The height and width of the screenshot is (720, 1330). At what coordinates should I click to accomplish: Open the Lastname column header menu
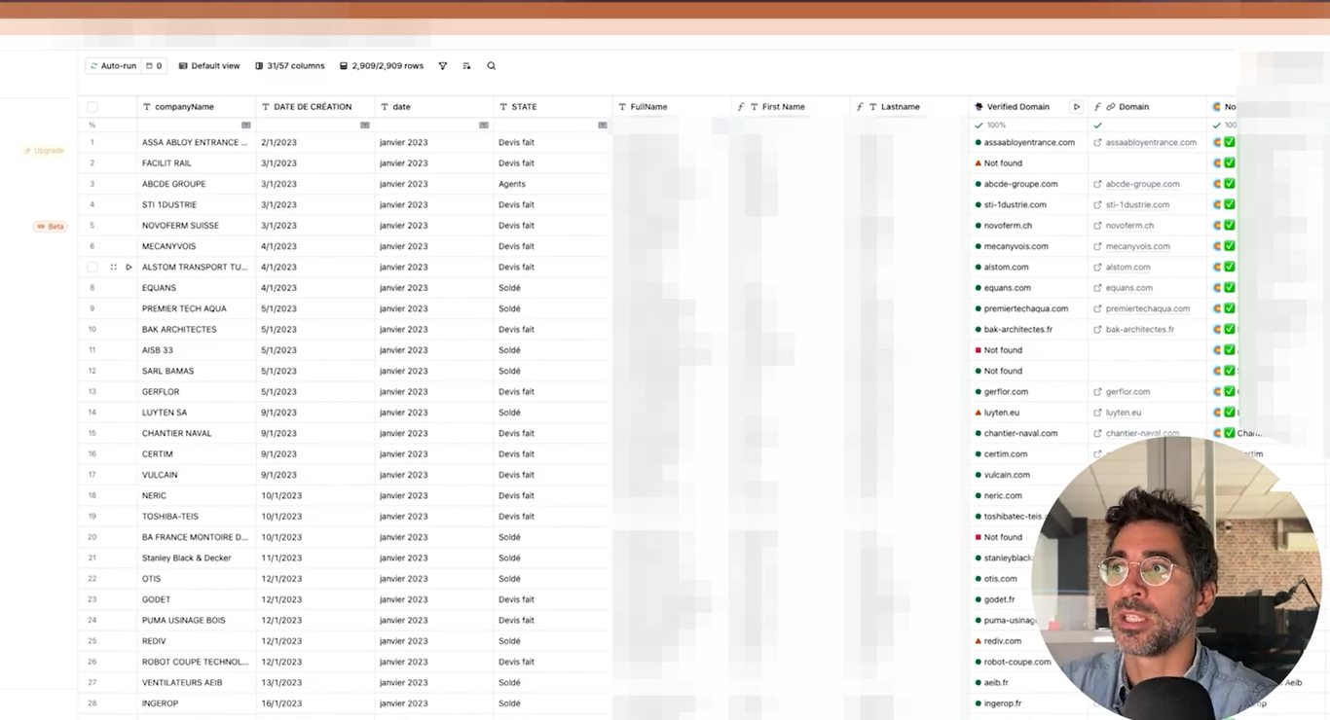pyautogui.click(x=909, y=107)
